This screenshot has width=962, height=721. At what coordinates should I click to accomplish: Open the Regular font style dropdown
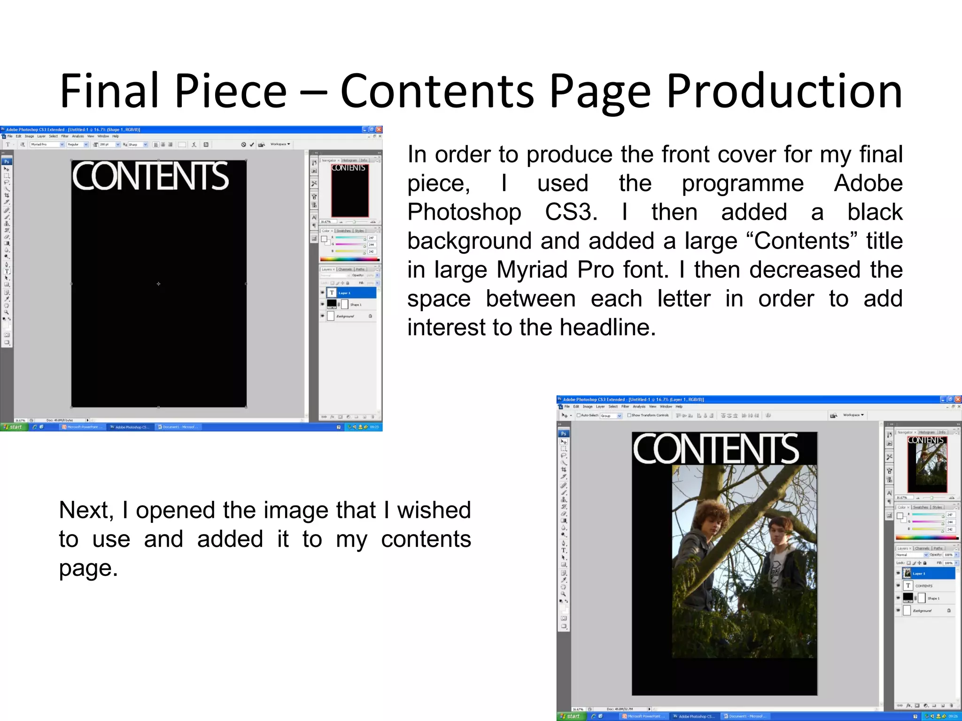[x=86, y=145]
